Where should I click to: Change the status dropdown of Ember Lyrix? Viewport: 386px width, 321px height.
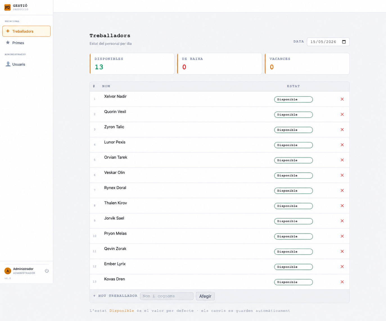[293, 267]
